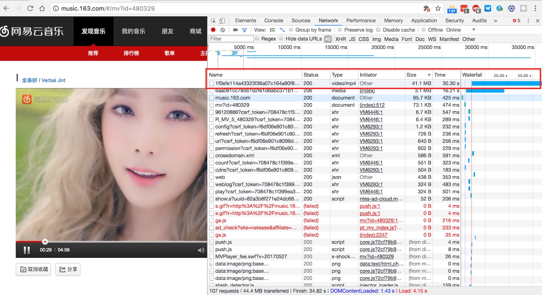The width and height of the screenshot is (542, 295).
Task: Click the capture screenshots camera icon
Action: click(x=235, y=30)
